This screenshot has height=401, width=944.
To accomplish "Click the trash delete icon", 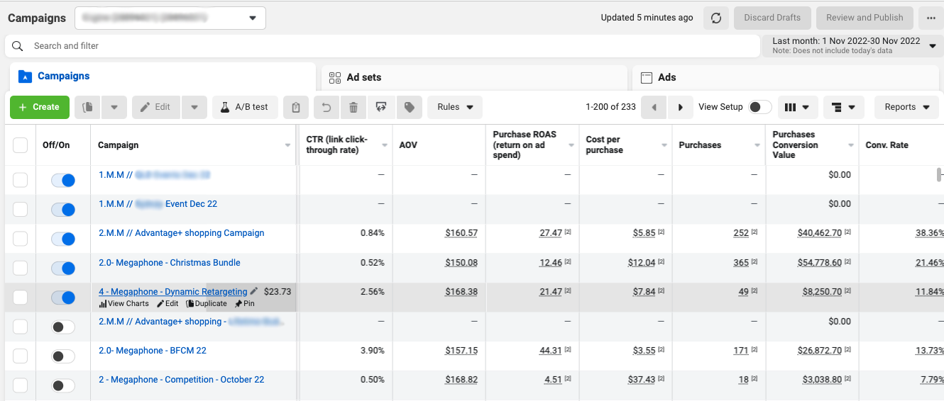I will pos(353,107).
